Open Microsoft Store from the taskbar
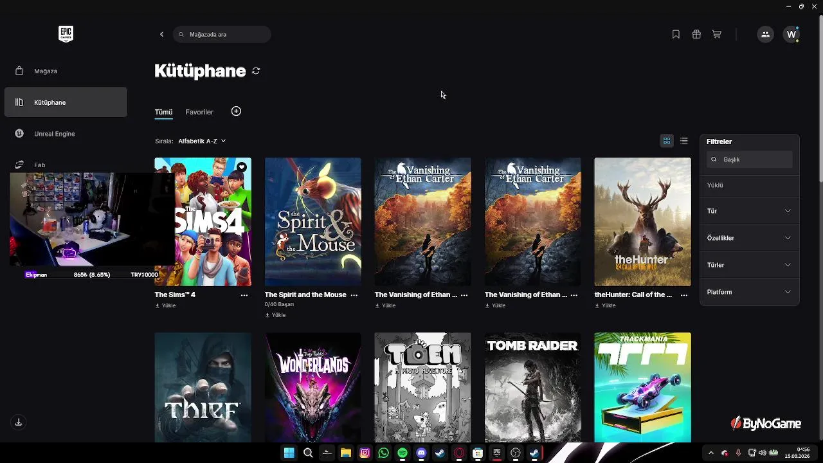The image size is (823, 463). [478, 453]
